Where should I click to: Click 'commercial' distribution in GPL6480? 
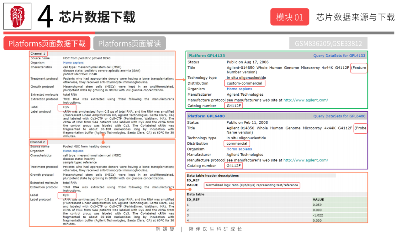[x=237, y=144]
